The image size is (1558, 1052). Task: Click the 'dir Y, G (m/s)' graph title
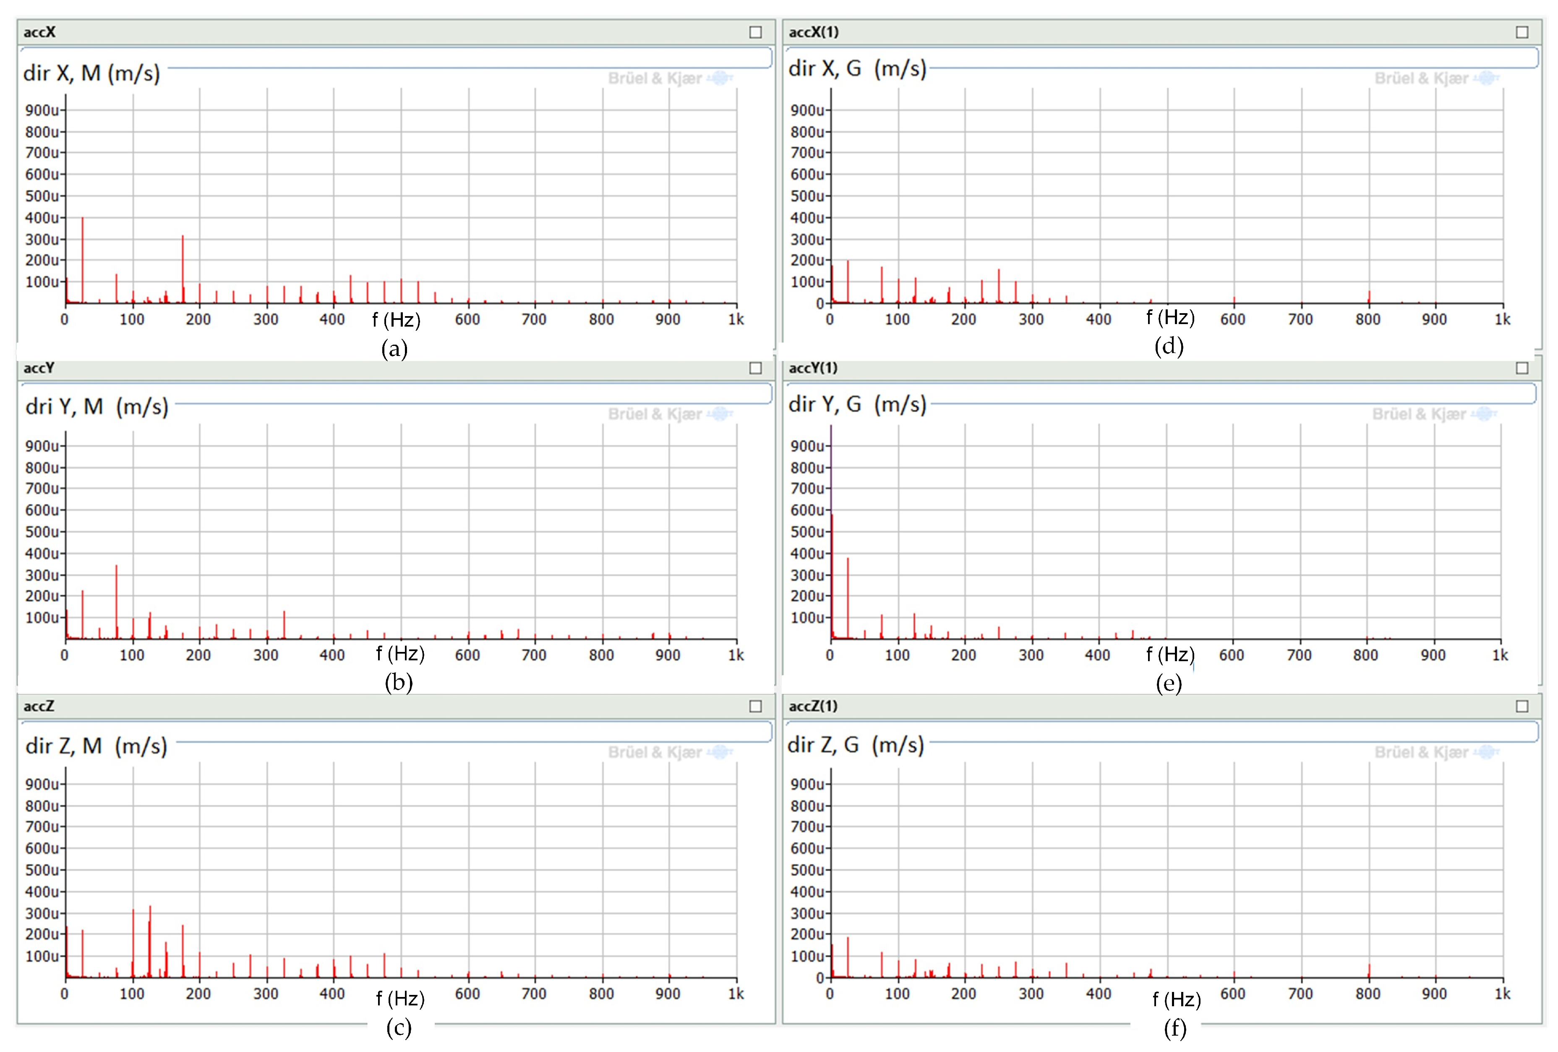857,404
